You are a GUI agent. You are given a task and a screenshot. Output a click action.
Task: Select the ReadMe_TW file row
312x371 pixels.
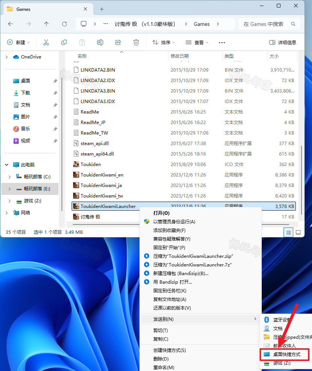click(x=184, y=133)
